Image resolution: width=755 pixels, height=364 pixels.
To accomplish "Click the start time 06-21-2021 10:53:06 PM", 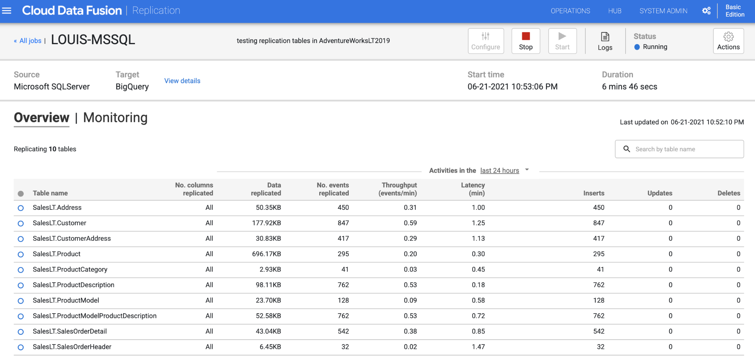I will (512, 86).
